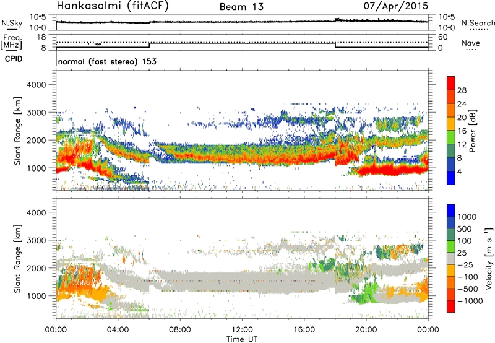Viewport: 495px width, 343px height.
Task: Click the 'Freq. [MHz]' axis label
Action: tap(11, 42)
